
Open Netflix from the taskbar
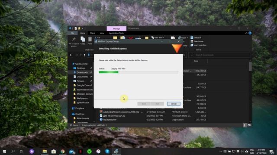pos(81,151)
